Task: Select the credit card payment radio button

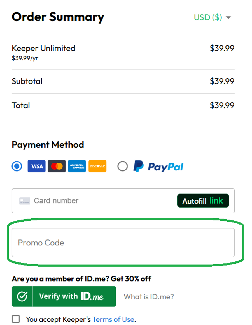Action: coord(17,166)
